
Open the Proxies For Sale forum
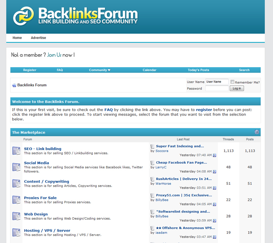click(40, 198)
